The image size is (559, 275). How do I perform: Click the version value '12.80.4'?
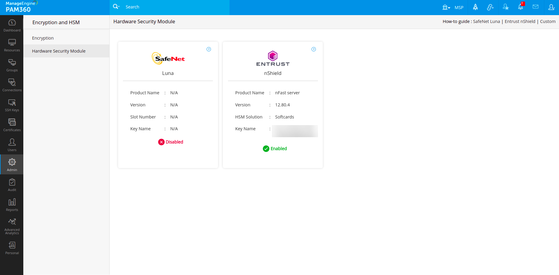(x=283, y=105)
